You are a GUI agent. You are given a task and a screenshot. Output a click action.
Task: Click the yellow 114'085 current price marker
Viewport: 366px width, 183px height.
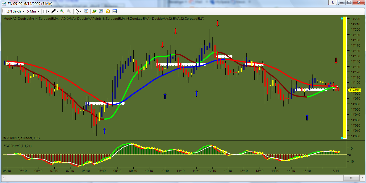354,90
